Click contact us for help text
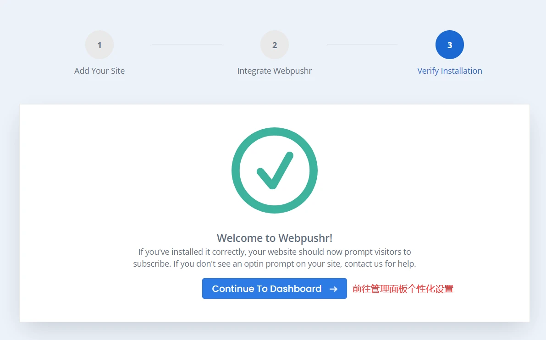Image resolution: width=546 pixels, height=340 pixels. click(380, 264)
